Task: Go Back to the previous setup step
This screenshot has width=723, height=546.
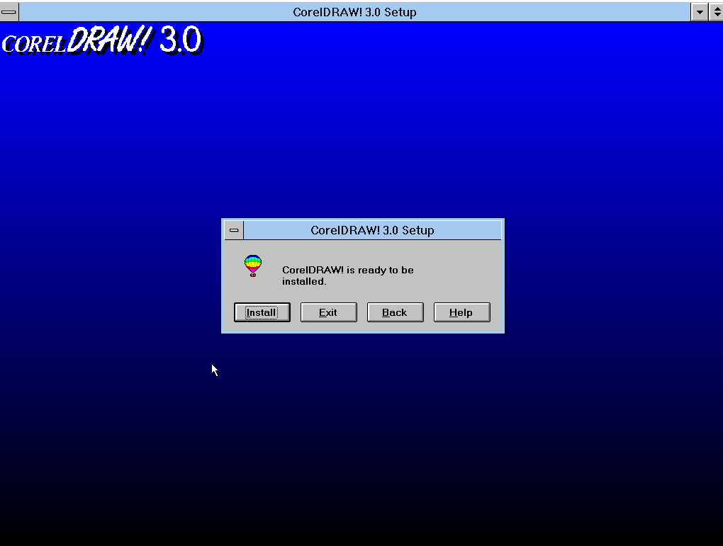Action: (395, 312)
